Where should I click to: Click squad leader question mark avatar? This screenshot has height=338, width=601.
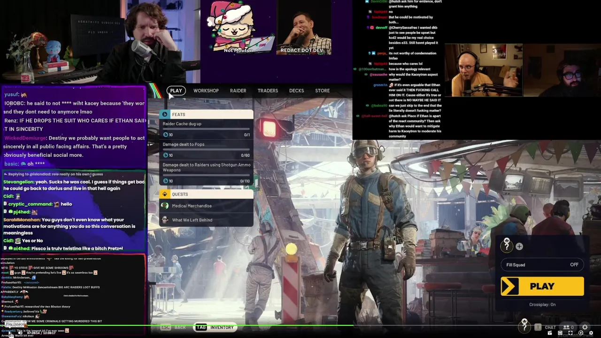pyautogui.click(x=507, y=246)
